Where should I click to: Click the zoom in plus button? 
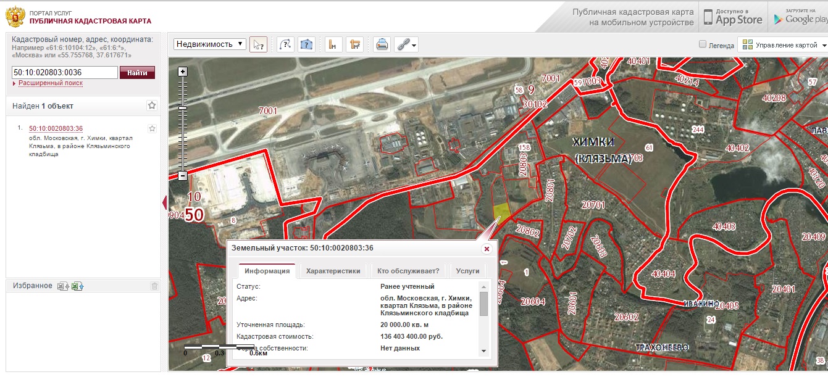point(182,72)
